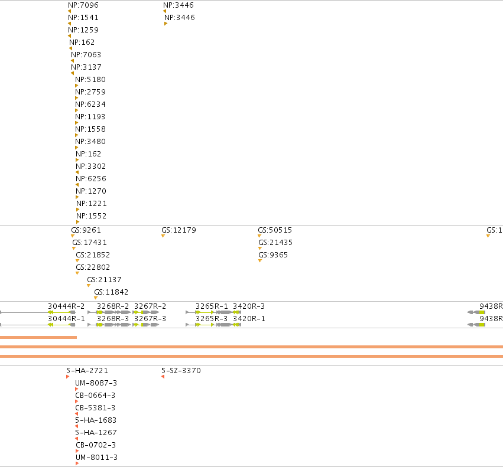The image size is (503, 467).
Task: Select the NP:3480 feature label
Action: point(90,141)
